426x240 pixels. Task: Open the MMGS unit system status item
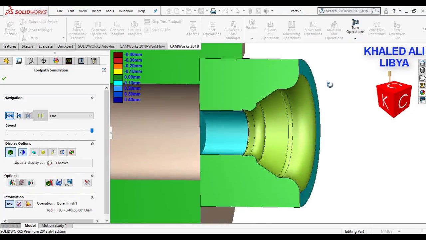[387, 231]
